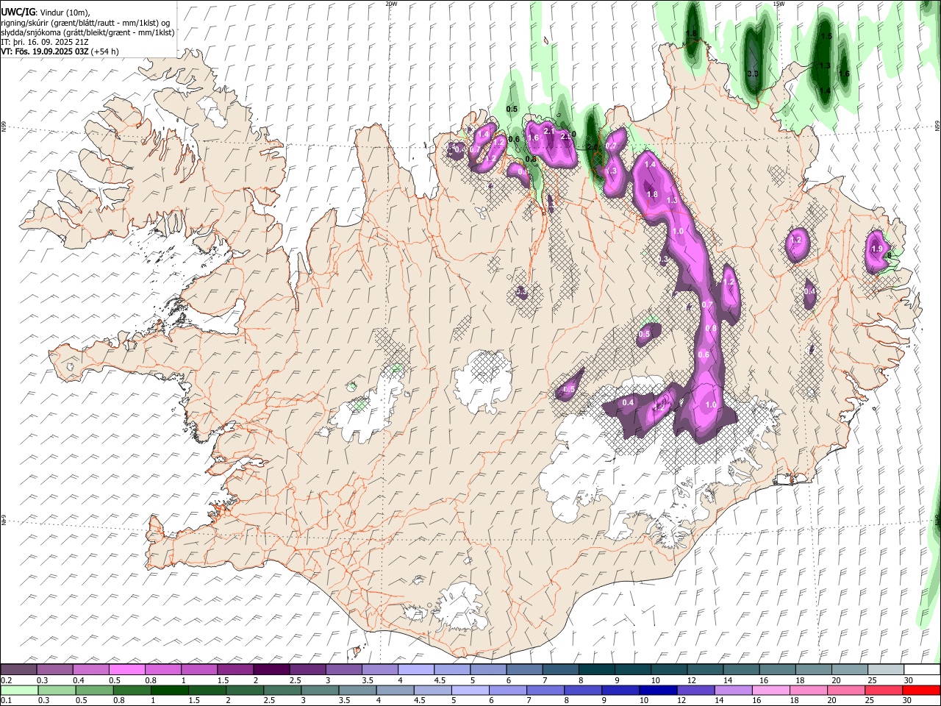Click the '20W' longitude label at top
Image resolution: width=941 pixels, height=706 pixels.
pyautogui.click(x=391, y=4)
